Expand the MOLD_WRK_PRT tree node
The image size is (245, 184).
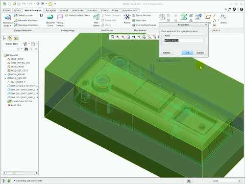pyautogui.click(x=5, y=78)
